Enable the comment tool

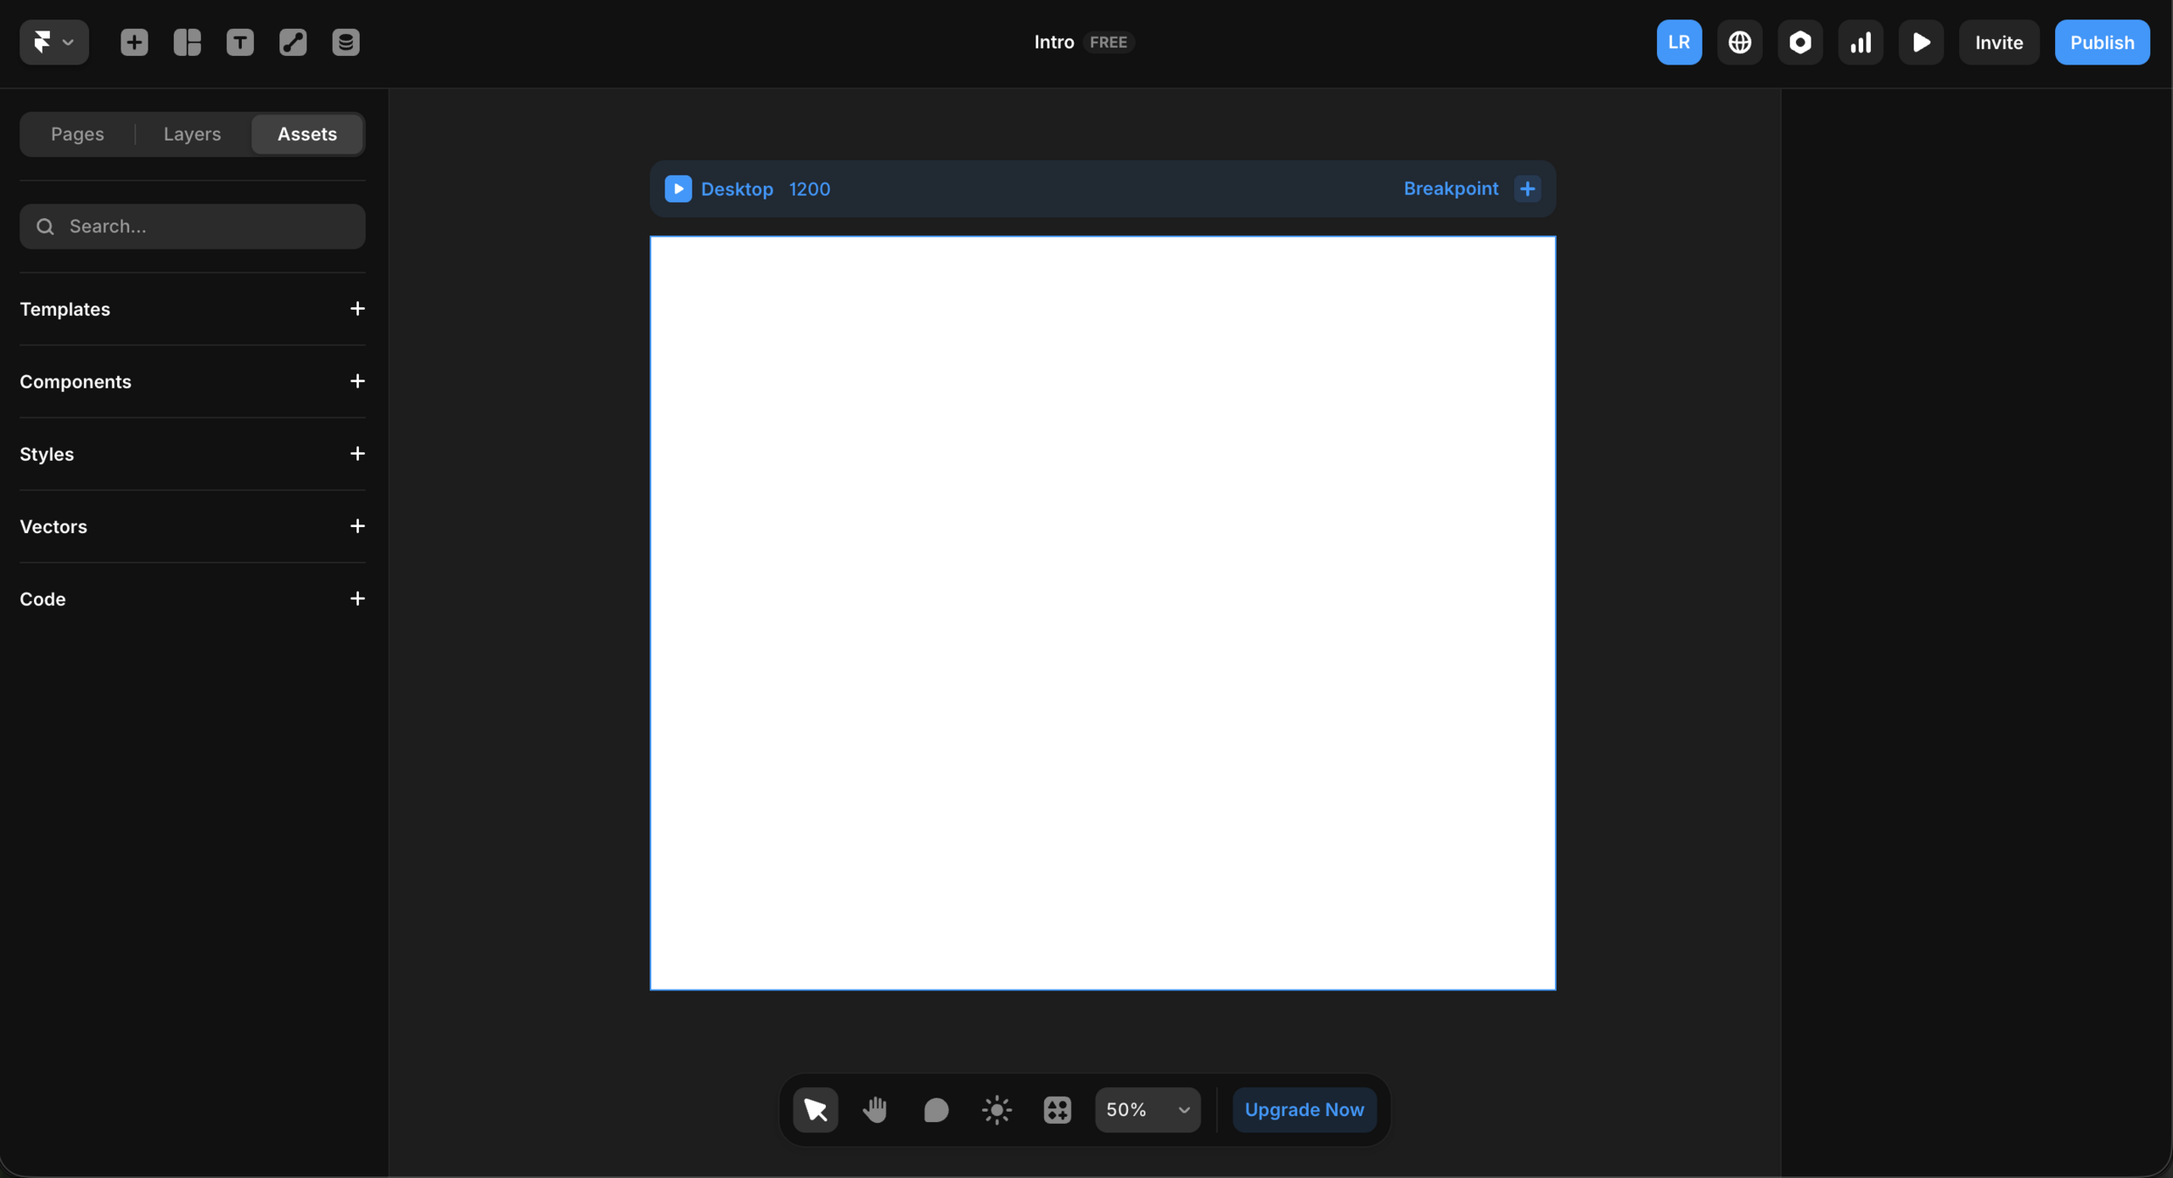(x=935, y=1109)
